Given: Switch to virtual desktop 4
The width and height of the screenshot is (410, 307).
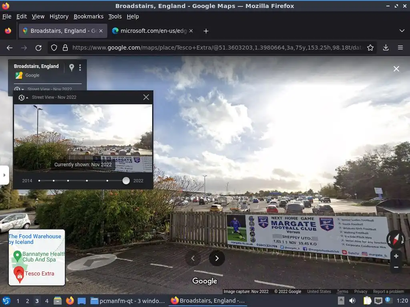Looking at the screenshot, I should tap(46, 301).
